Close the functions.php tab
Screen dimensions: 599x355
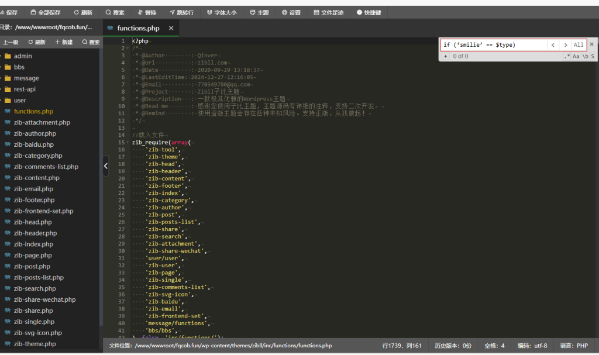(x=171, y=28)
